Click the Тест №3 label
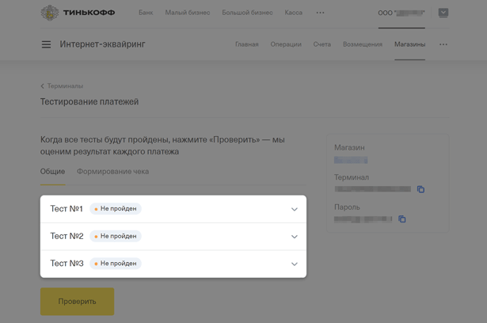 coord(67,264)
